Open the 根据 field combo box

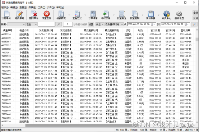tap(17, 24)
